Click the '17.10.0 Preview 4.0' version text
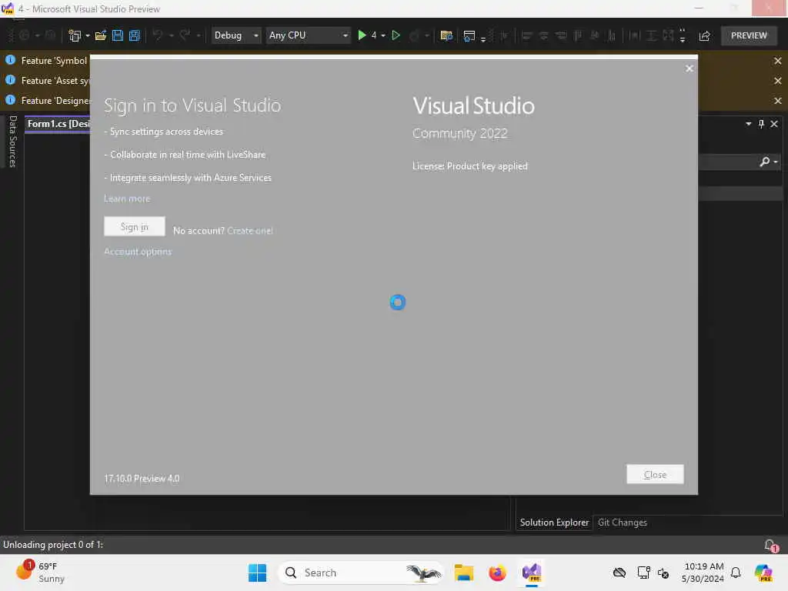Image resolution: width=788 pixels, height=591 pixels. click(x=142, y=479)
